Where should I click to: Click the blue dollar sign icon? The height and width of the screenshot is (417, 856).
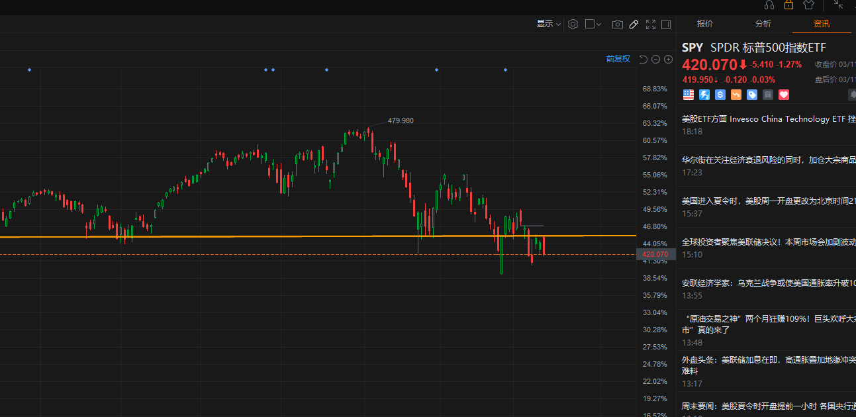(x=720, y=95)
